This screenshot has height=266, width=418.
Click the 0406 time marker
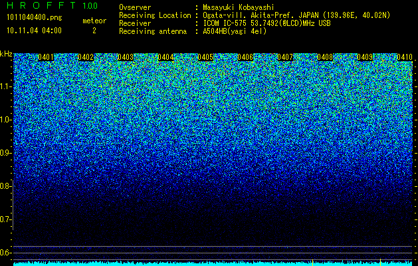tap(245, 57)
